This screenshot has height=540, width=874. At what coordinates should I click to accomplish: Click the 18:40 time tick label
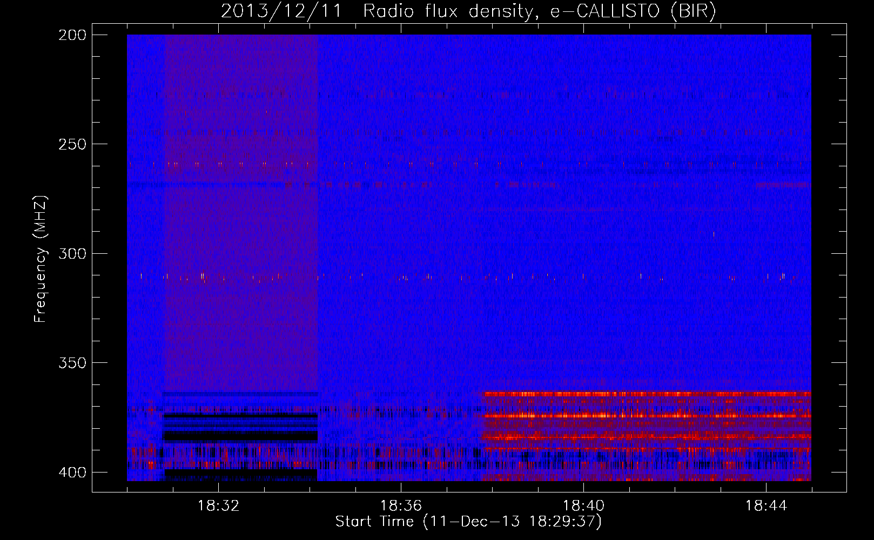pyautogui.click(x=583, y=506)
